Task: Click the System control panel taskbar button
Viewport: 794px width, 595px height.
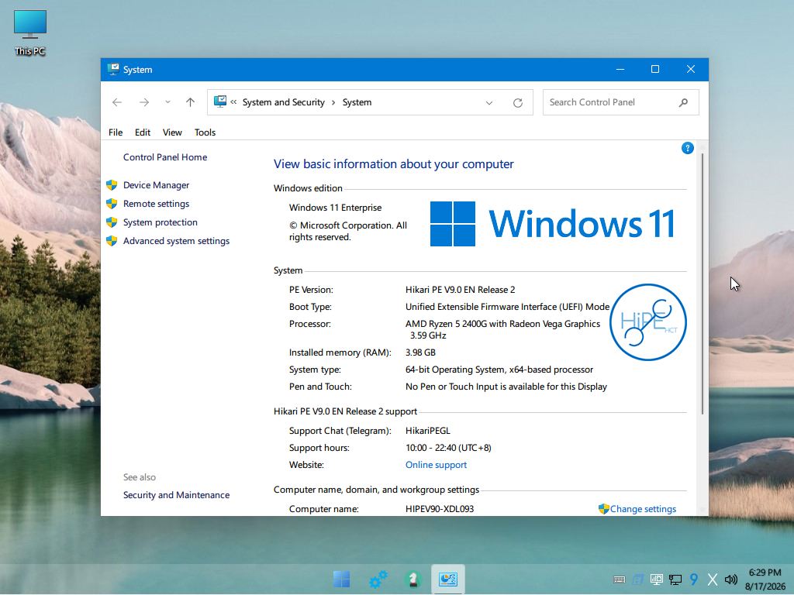Action: click(x=447, y=580)
